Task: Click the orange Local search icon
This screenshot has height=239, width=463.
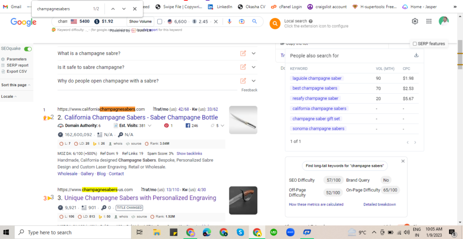Action: [274, 23]
